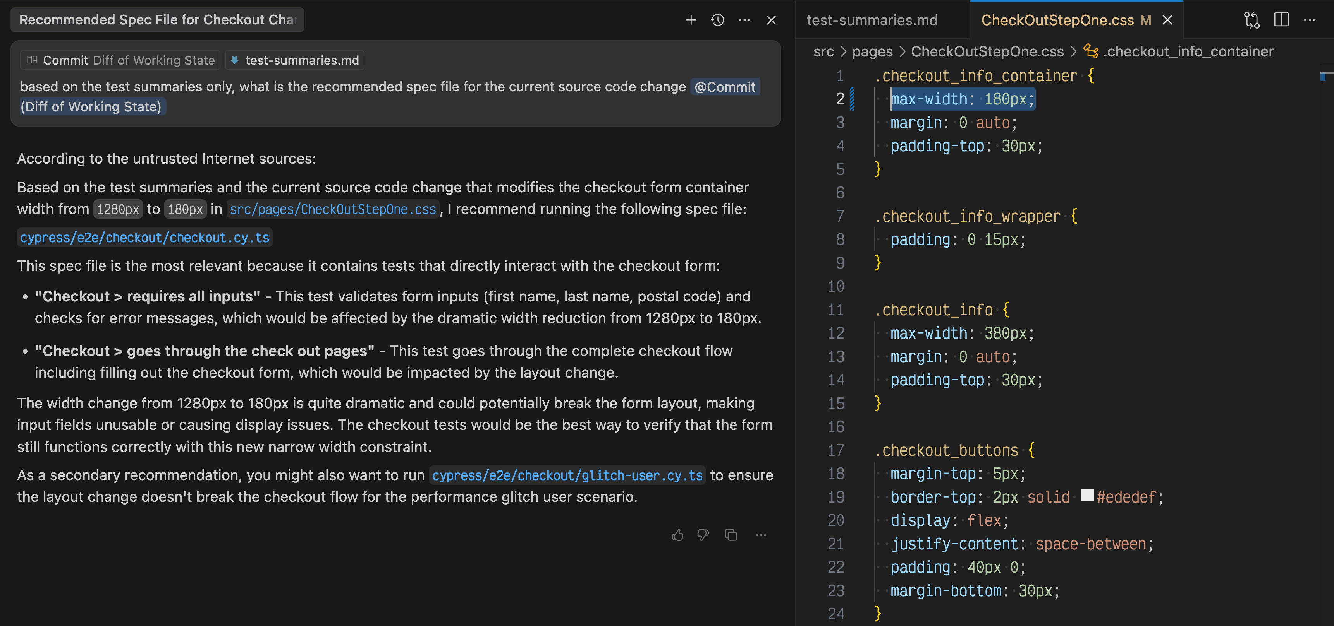
Task: Open editor more actions menu
Action: (1310, 20)
